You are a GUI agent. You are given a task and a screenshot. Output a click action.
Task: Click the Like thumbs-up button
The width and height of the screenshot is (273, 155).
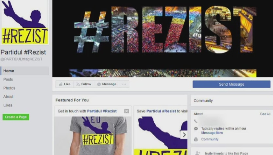[x=64, y=84]
